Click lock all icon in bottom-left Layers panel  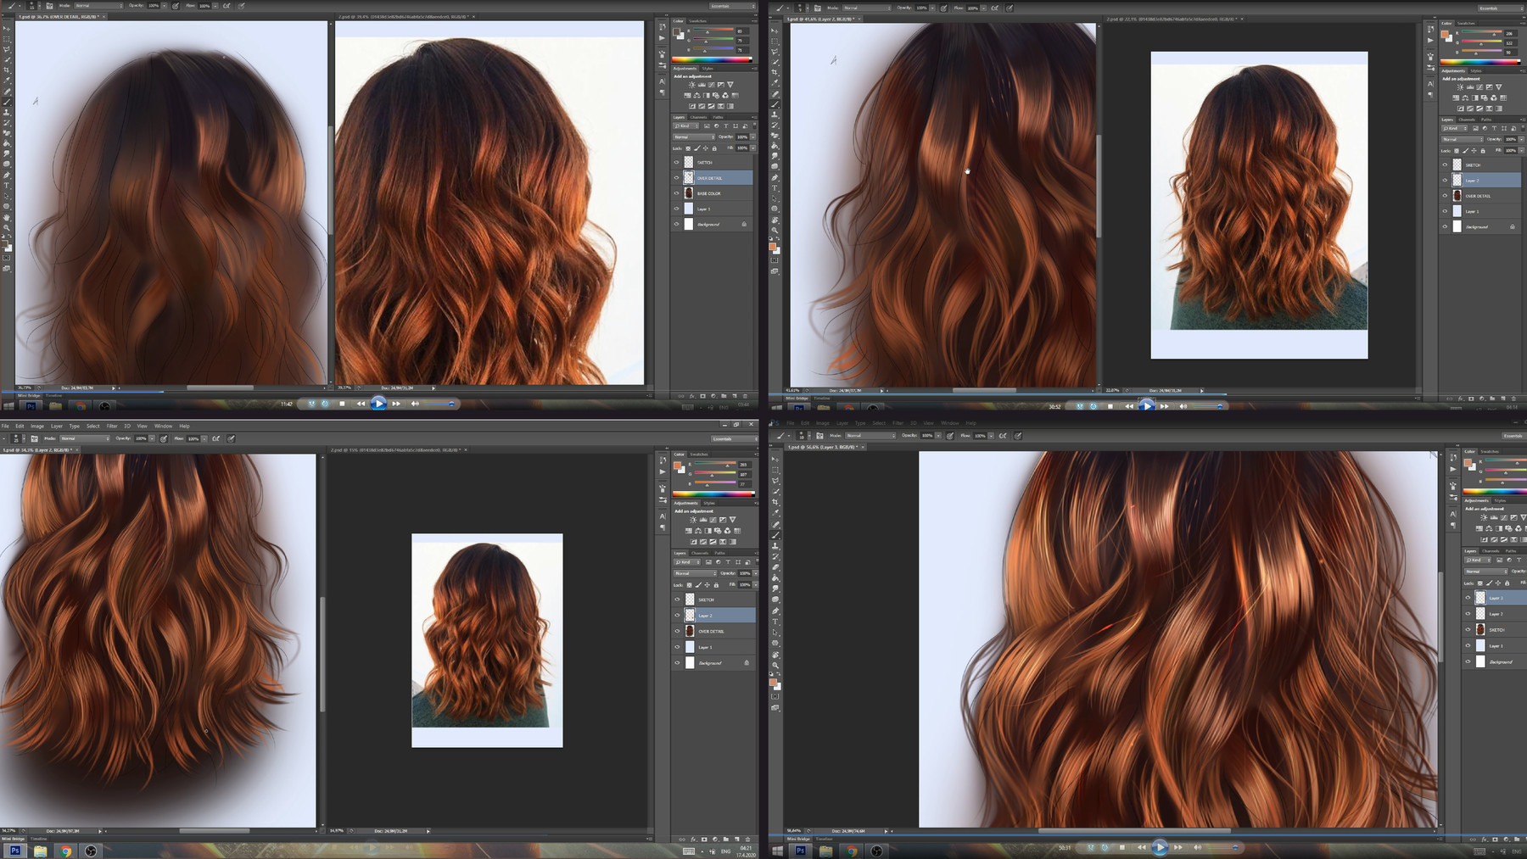point(716,585)
